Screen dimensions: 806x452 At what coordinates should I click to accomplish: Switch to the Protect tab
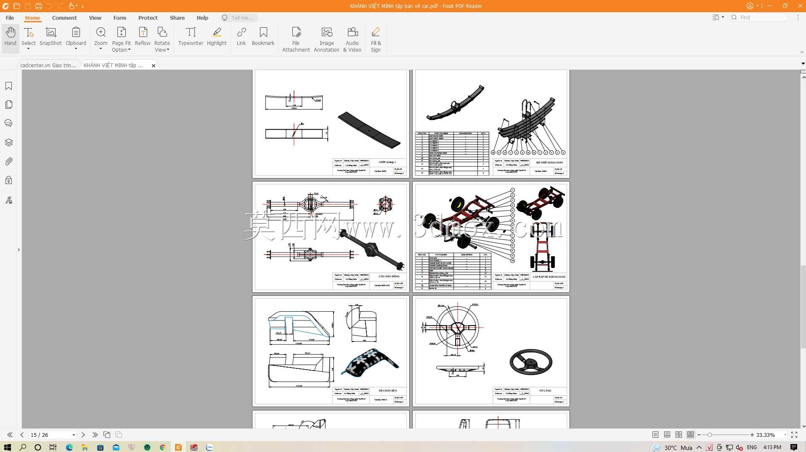tap(148, 18)
